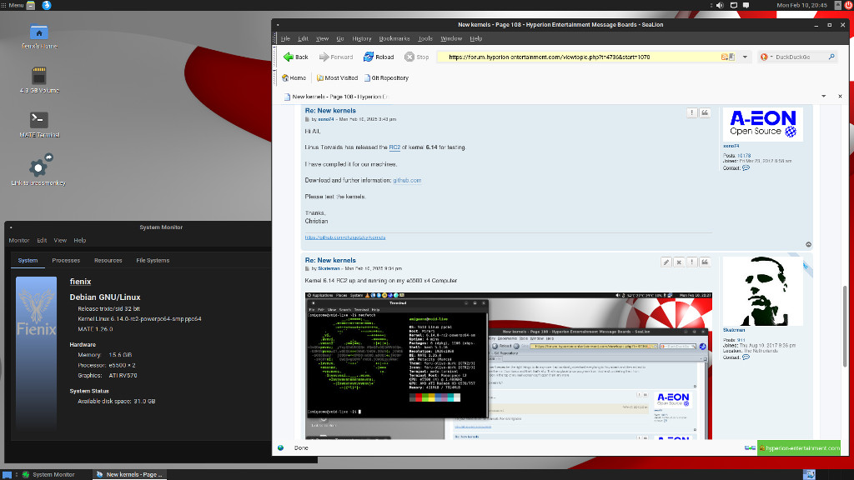
Task: Jump to top via xeno74 post arrow
Action: tap(808, 244)
